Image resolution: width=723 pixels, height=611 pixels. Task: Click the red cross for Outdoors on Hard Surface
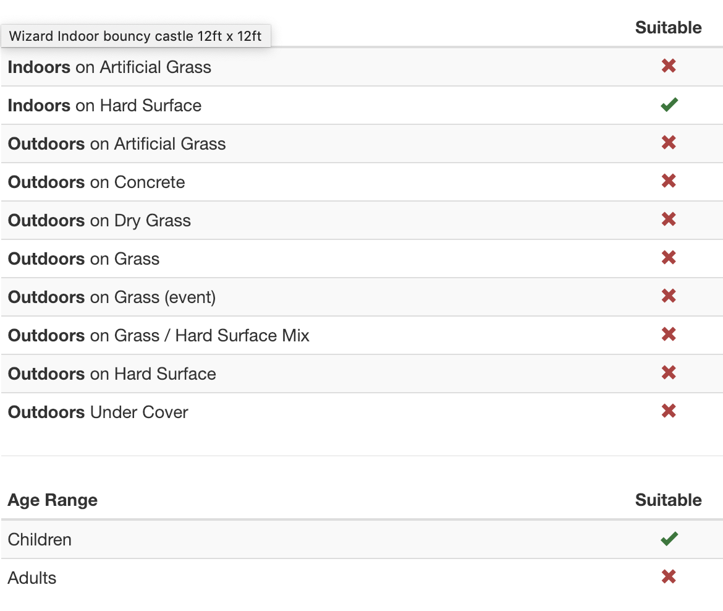click(668, 373)
